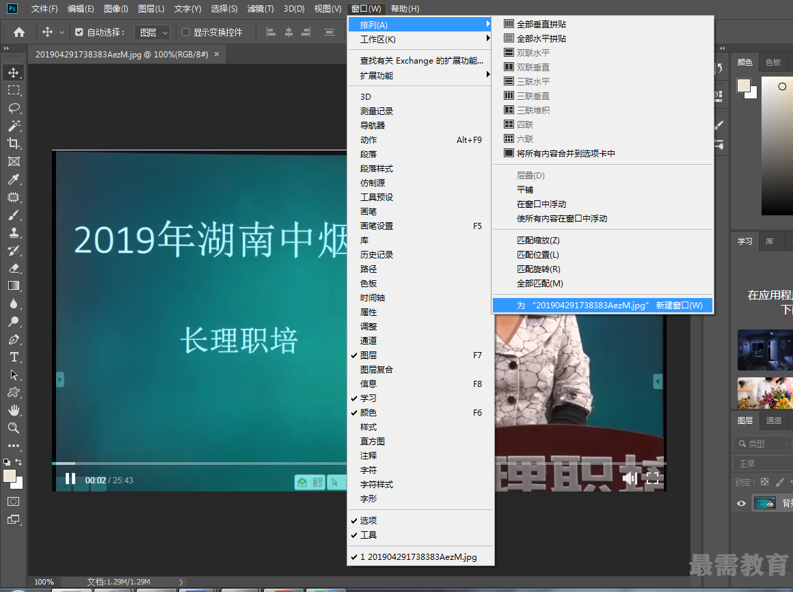Swap foreground and background colors
The width and height of the screenshot is (793, 592).
tap(18, 461)
